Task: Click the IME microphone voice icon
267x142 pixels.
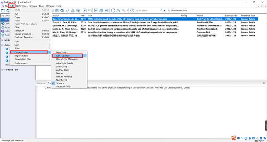Action: point(250,138)
